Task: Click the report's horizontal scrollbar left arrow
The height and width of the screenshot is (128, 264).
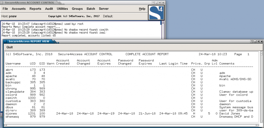Action: [x=5, y=125]
